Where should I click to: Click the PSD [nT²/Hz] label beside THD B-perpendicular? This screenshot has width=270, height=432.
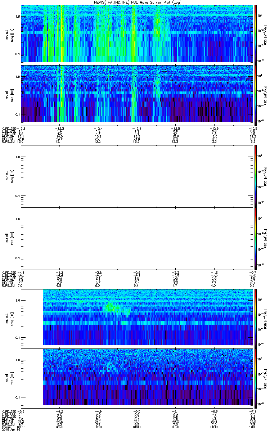click(x=266, y=176)
